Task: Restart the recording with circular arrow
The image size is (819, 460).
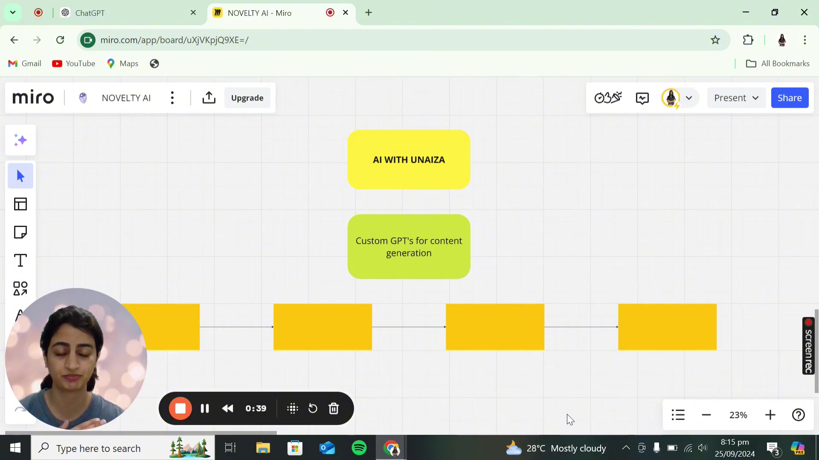Action: click(x=313, y=409)
